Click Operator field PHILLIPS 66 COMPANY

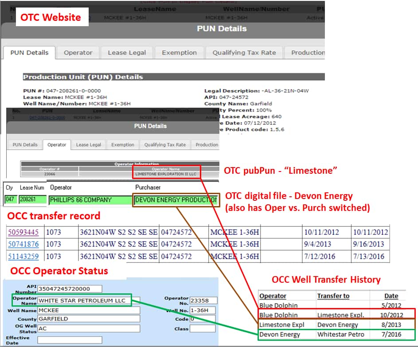pyautogui.click(x=90, y=200)
